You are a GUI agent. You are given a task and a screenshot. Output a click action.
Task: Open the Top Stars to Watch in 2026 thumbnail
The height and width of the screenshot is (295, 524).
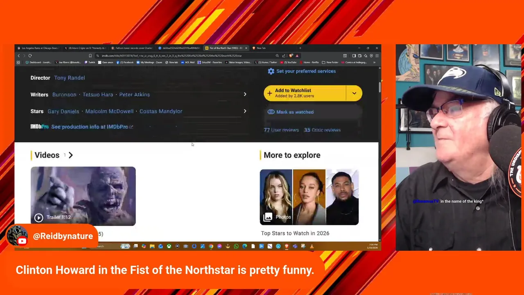pyautogui.click(x=309, y=197)
